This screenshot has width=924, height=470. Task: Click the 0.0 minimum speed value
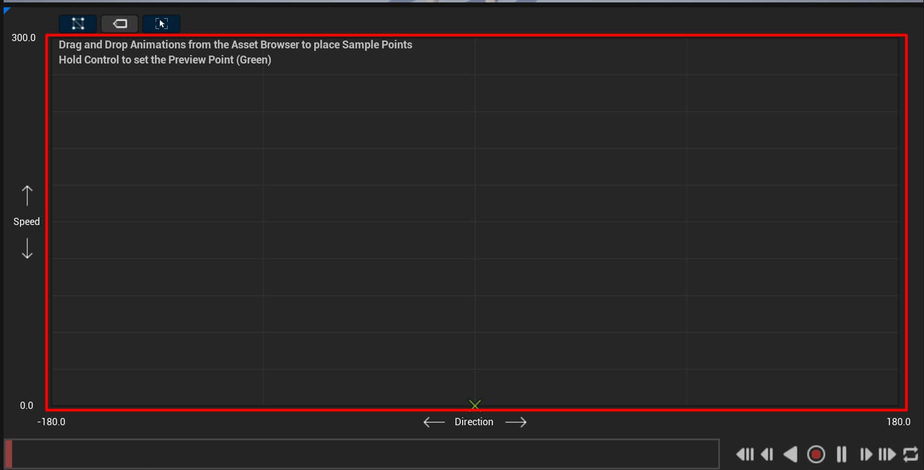[x=27, y=405]
